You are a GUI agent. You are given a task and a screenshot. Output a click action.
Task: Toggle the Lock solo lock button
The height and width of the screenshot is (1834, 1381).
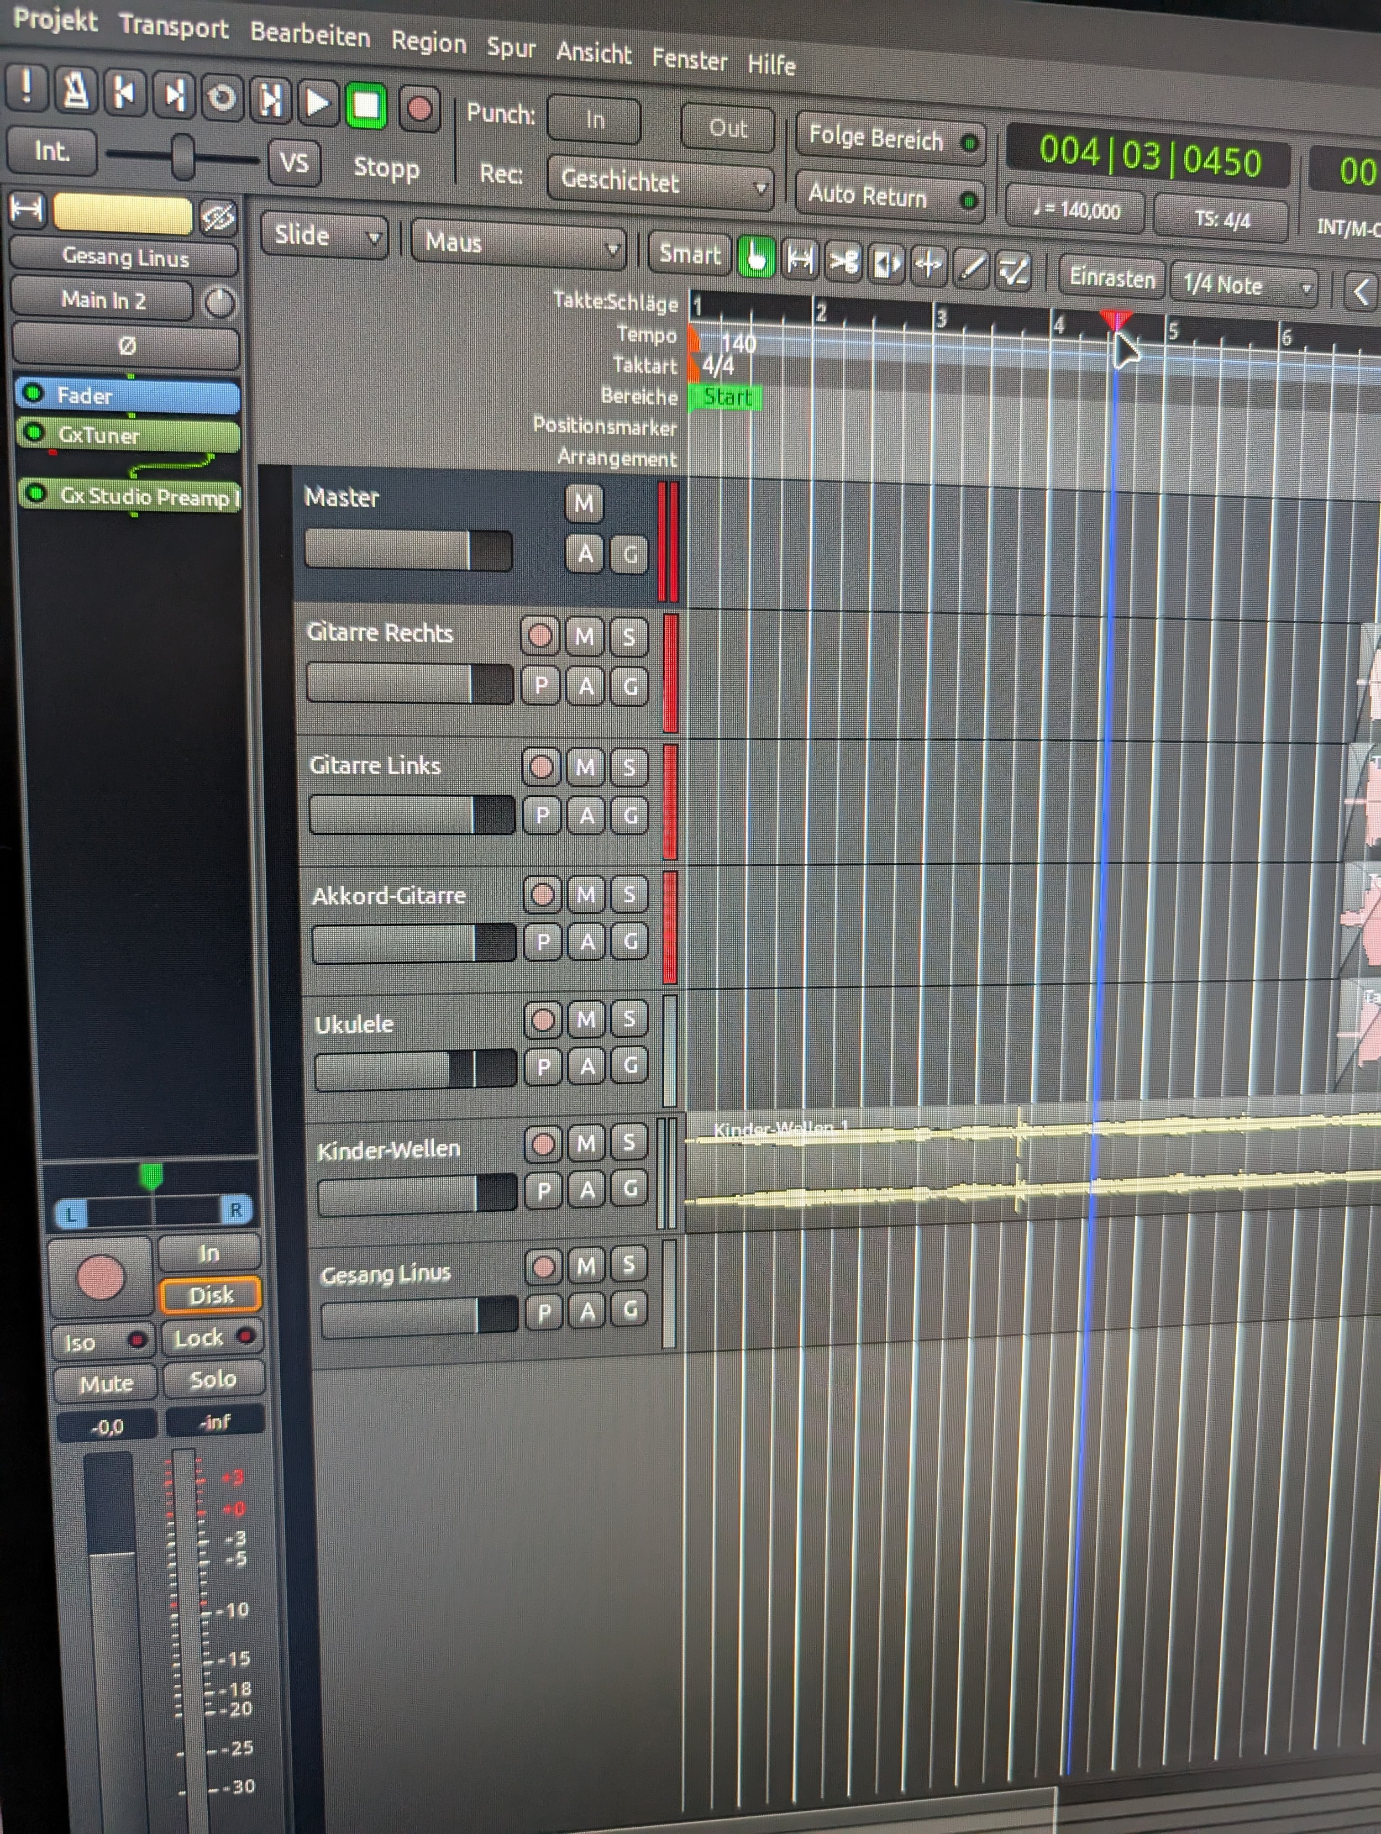pos(212,1337)
